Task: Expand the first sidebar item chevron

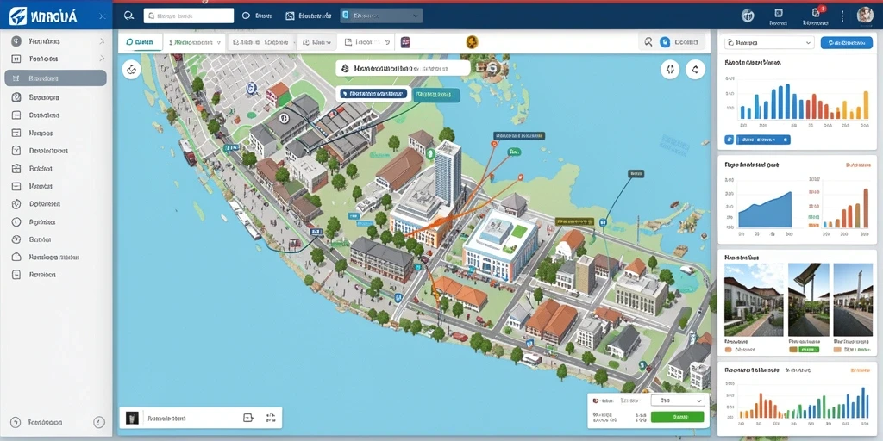Action: pyautogui.click(x=102, y=41)
